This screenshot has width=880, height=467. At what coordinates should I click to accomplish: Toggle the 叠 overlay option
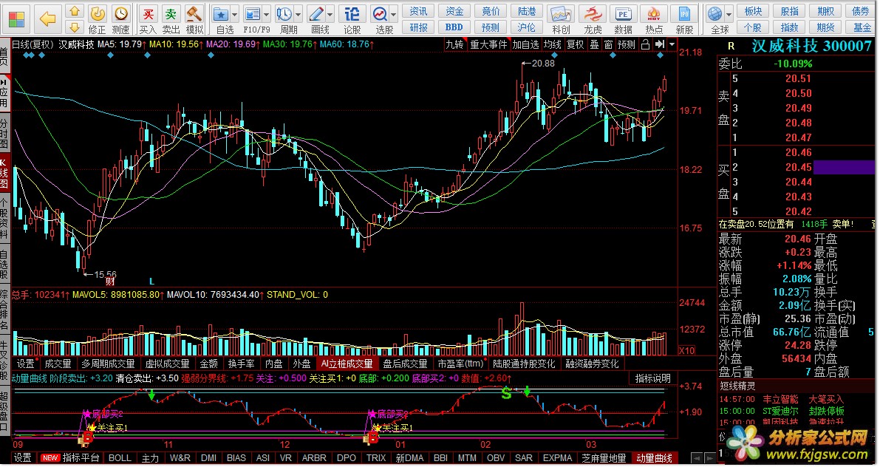click(x=594, y=44)
